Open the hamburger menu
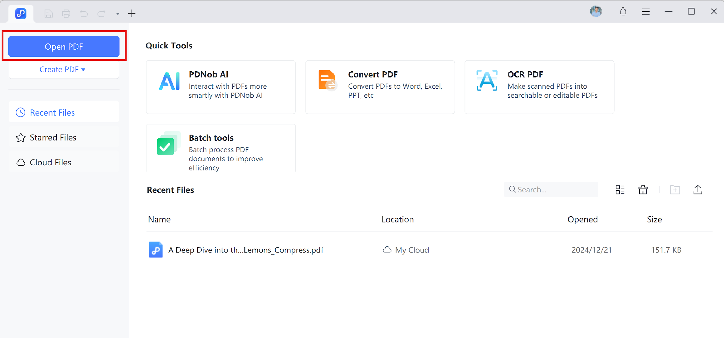724x338 pixels. click(646, 12)
